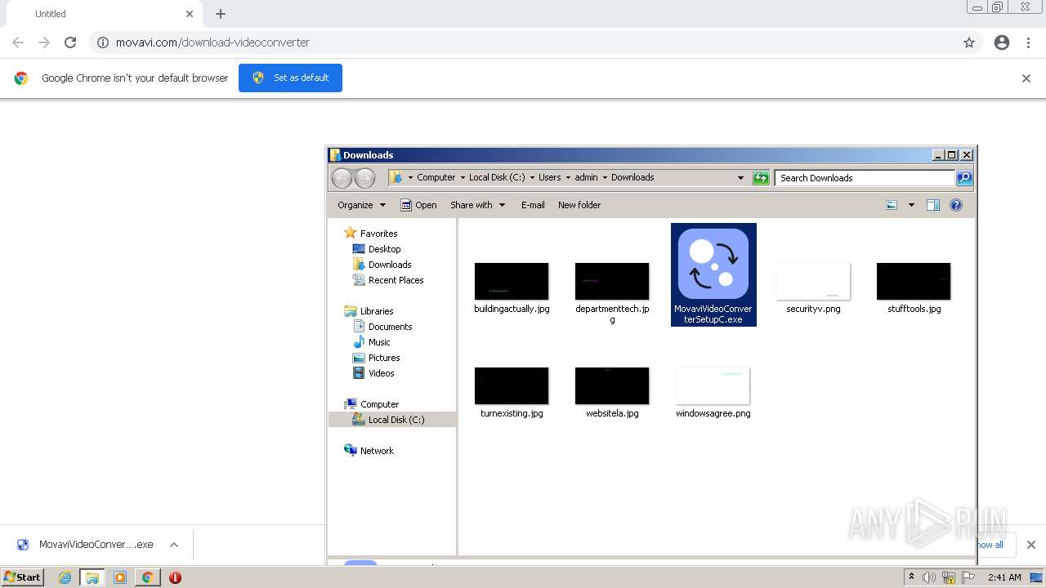
Task: Close the Chrome downloads bar
Action: [1030, 545]
